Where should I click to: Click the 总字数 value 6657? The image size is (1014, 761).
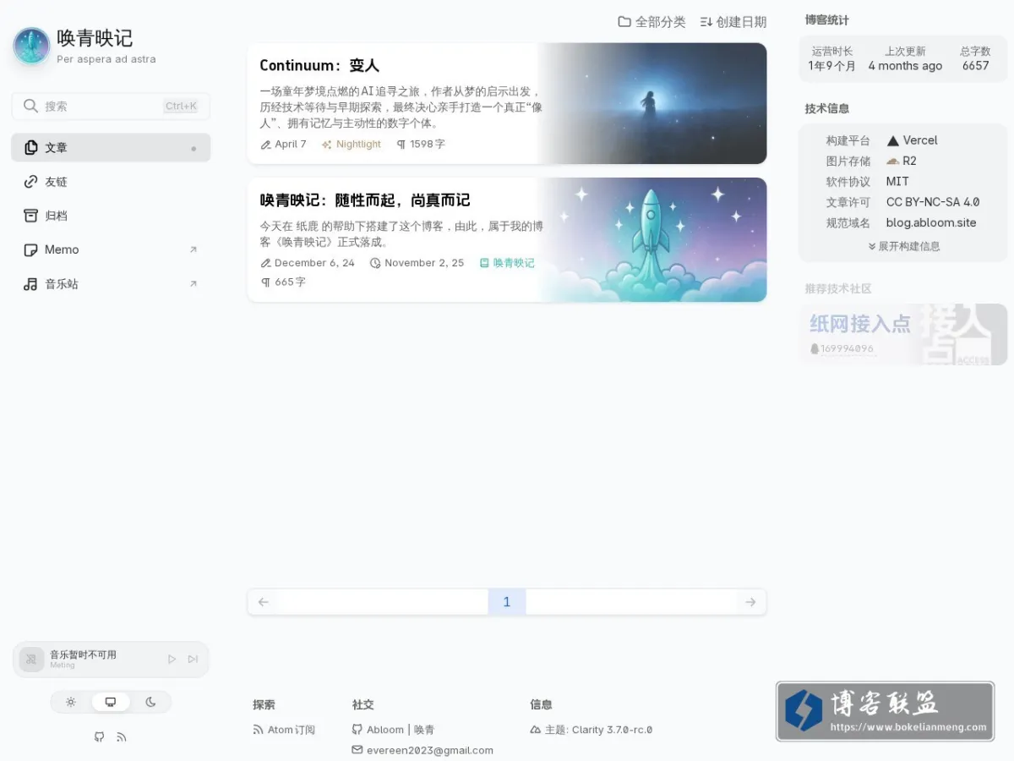975,66
